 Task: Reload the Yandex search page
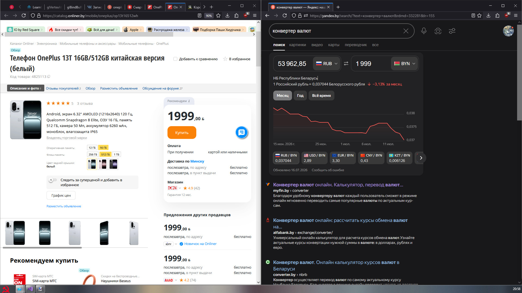click(x=285, y=16)
